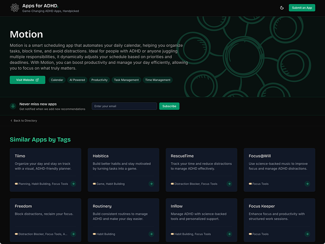Viewport: 325px width, 244px height.
Task: Open the Inflow card arrow
Action: (229, 234)
